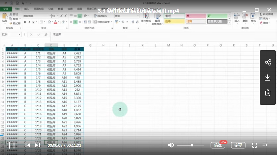The image size is (277, 155).
Task: Toggle bold formatting B
Action: (x=25, y=22)
